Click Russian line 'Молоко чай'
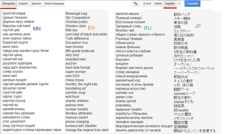 [x=125, y=30]
